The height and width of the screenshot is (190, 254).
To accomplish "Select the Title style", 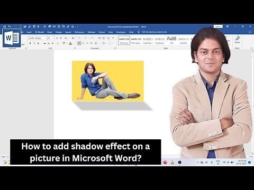I will pos(171,41).
